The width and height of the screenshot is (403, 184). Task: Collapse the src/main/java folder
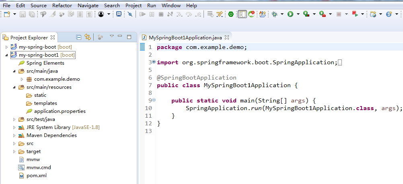pos(14,71)
